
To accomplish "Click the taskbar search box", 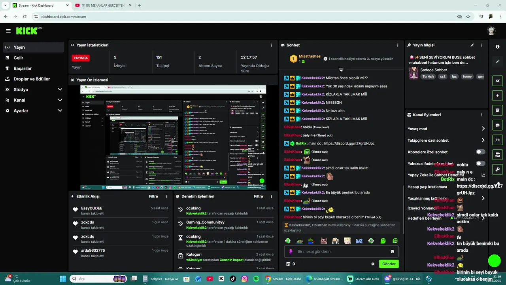I will pos(99,279).
